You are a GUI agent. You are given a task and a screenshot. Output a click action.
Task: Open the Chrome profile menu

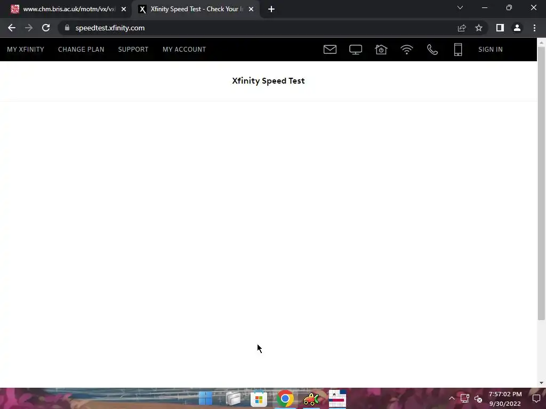[x=517, y=28]
